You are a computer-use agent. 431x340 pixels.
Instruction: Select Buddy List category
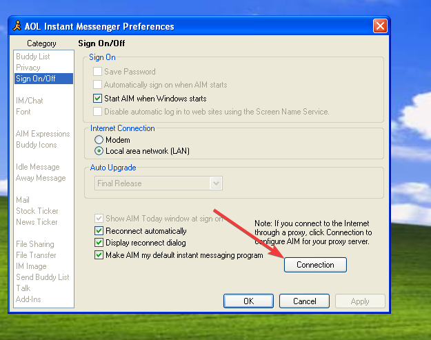click(33, 57)
